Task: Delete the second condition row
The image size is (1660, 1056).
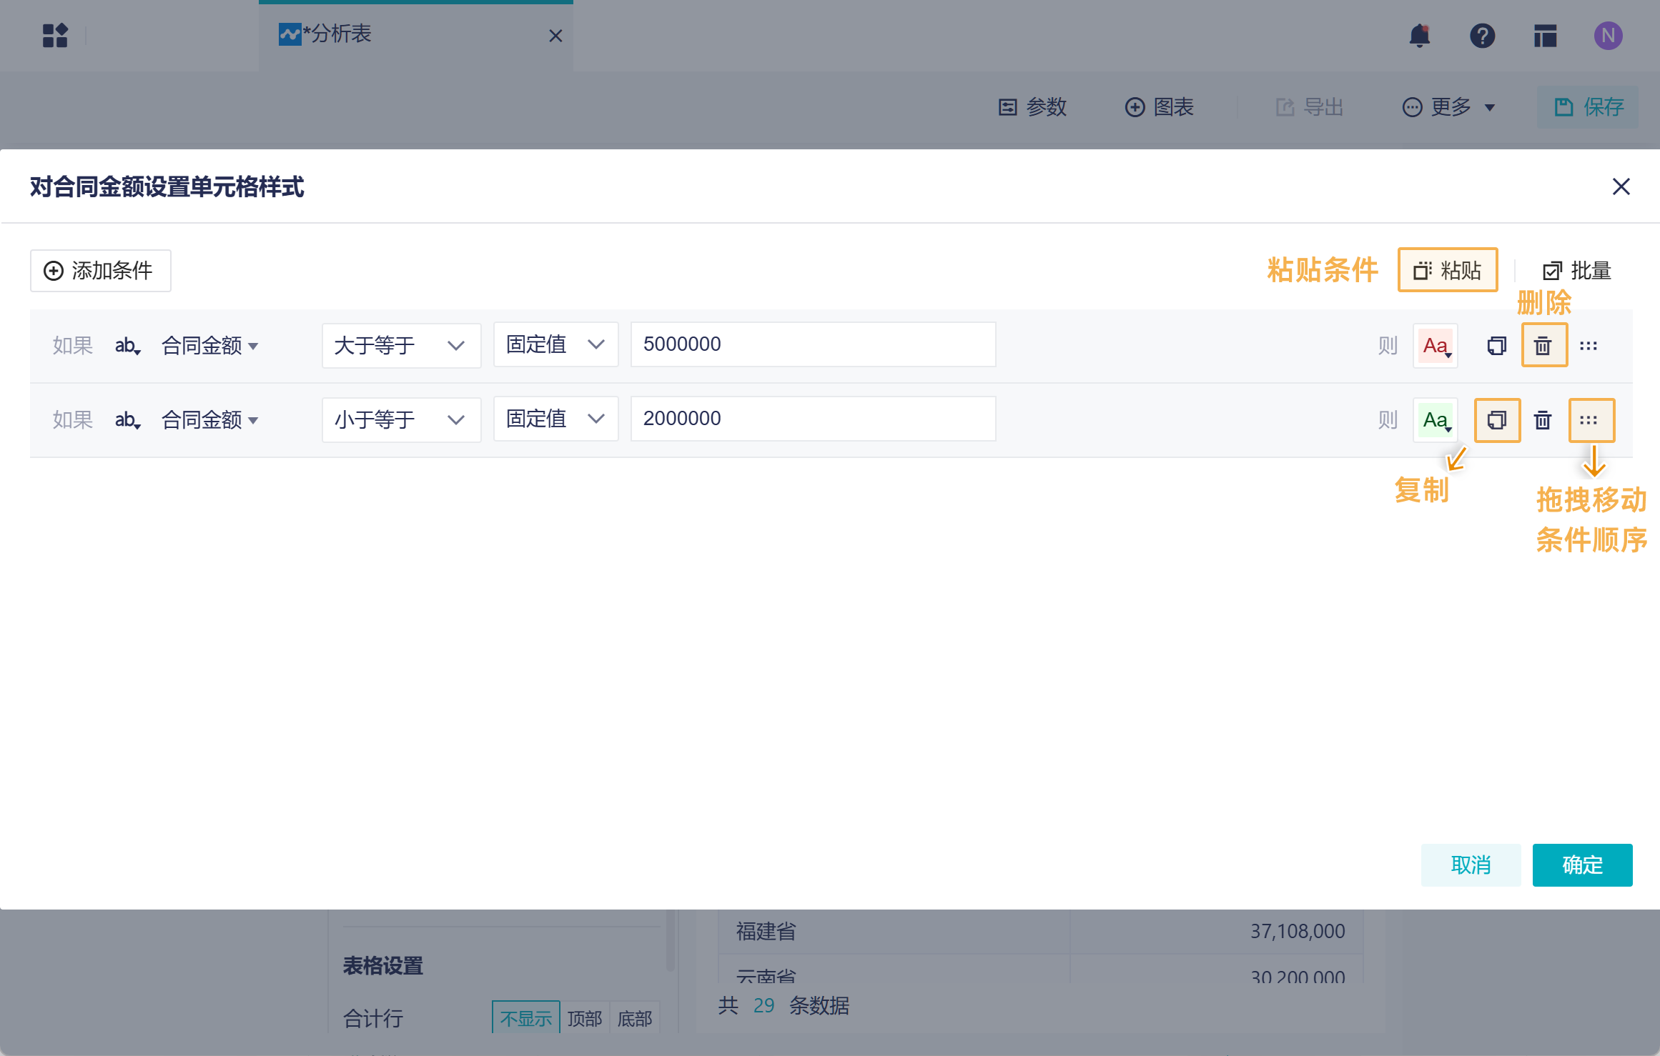Action: (x=1543, y=420)
